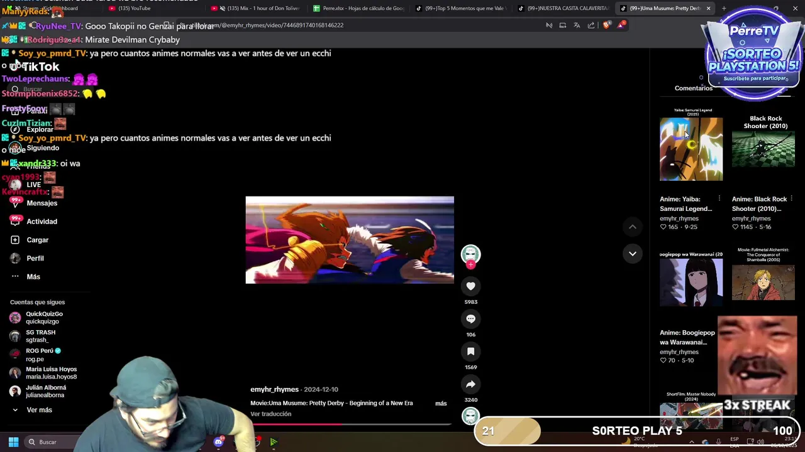Click the video progress bar
805x452 pixels.
[x=350, y=424]
